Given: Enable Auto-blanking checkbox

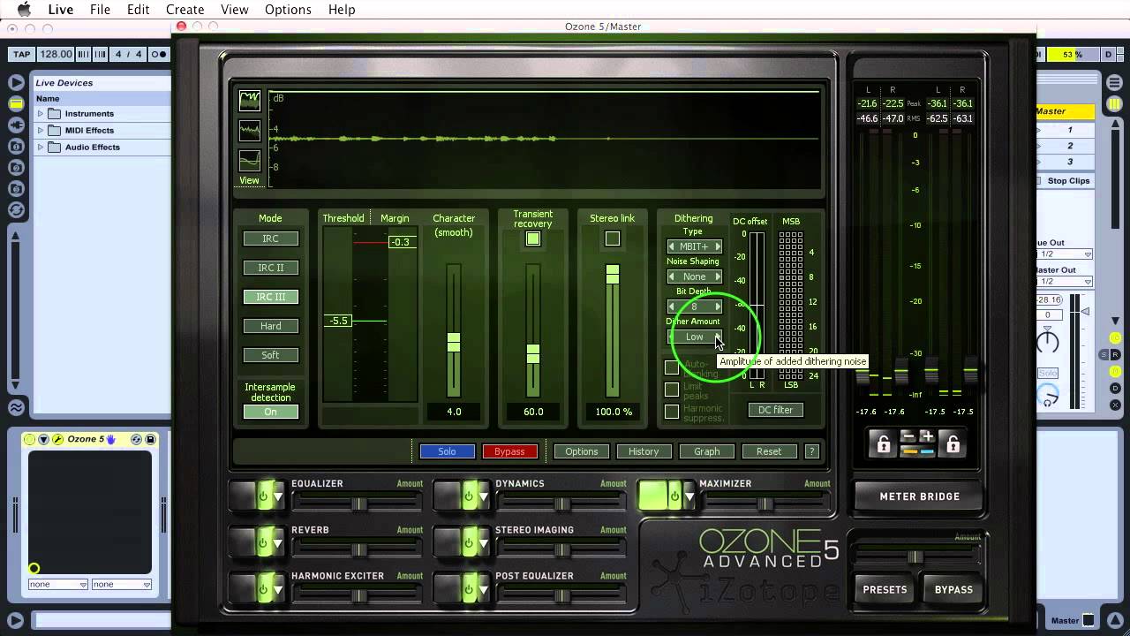Looking at the screenshot, I should pyautogui.click(x=672, y=367).
